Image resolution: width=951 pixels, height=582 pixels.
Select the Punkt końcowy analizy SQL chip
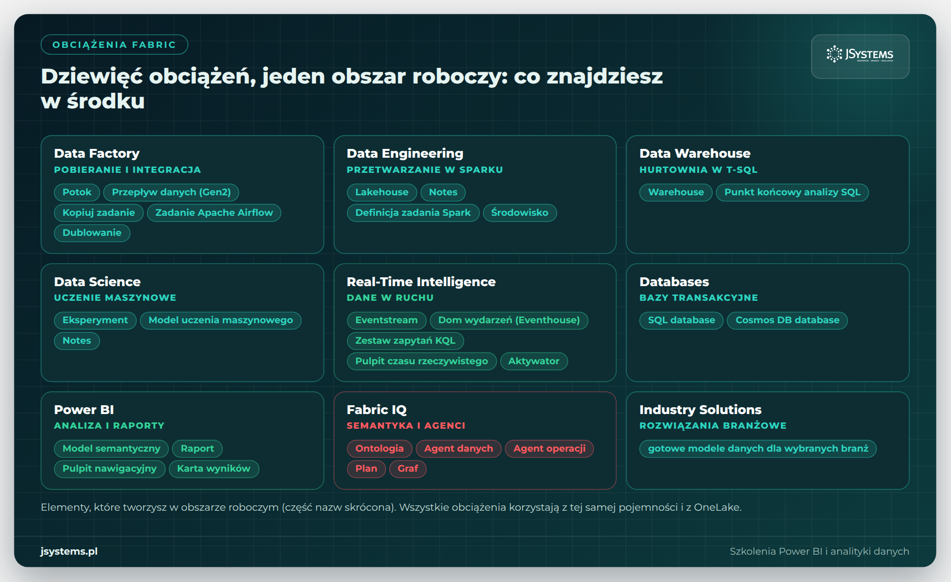coord(792,192)
